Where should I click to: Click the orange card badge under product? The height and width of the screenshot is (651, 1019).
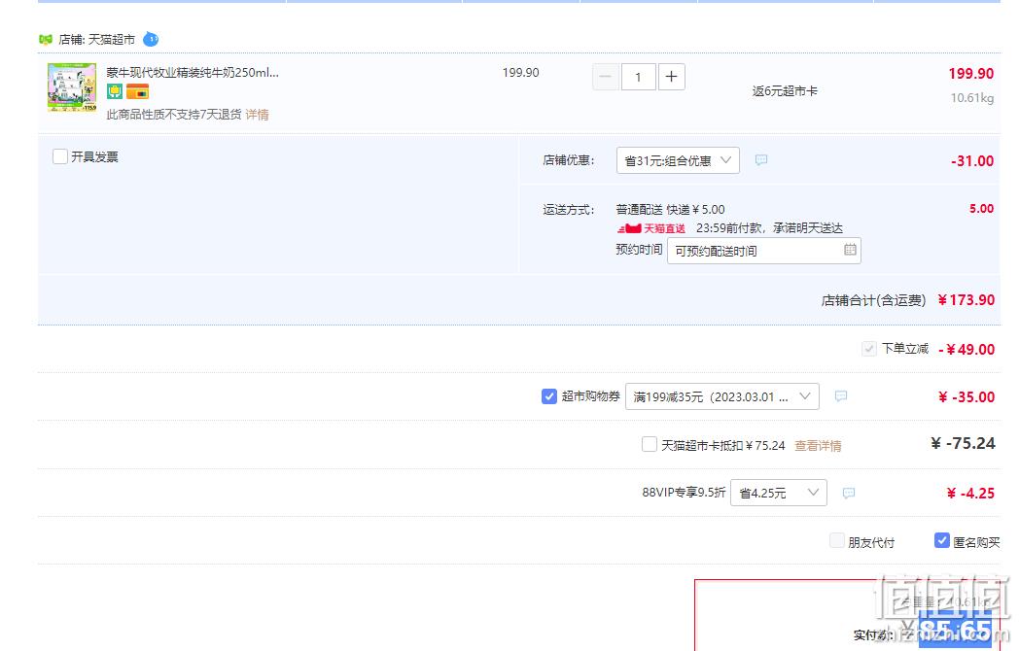coord(137,91)
